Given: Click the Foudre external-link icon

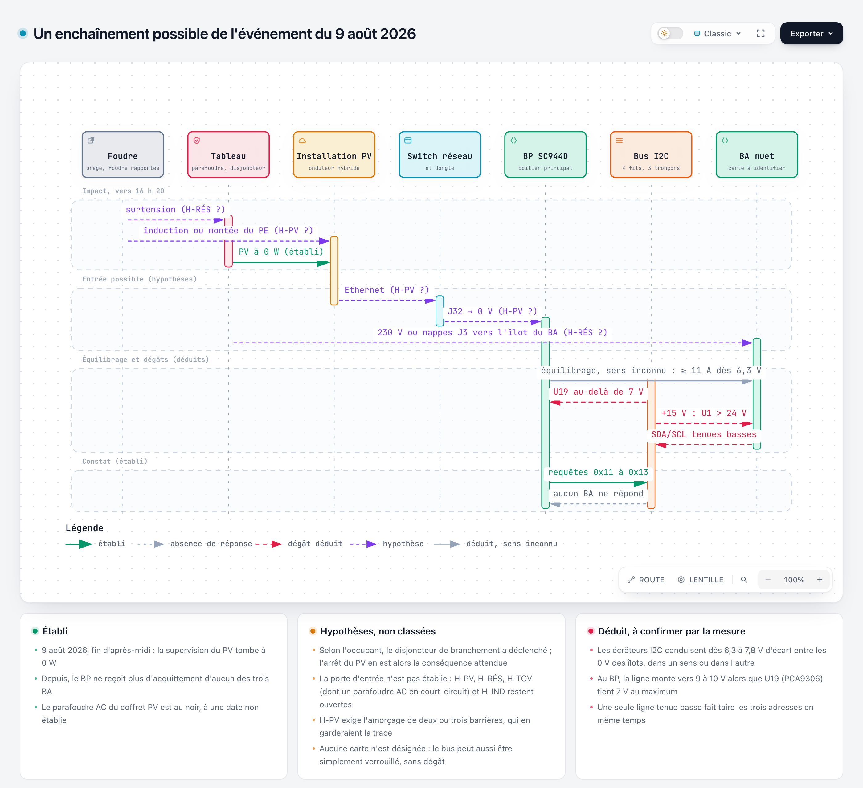Looking at the screenshot, I should click(x=91, y=141).
